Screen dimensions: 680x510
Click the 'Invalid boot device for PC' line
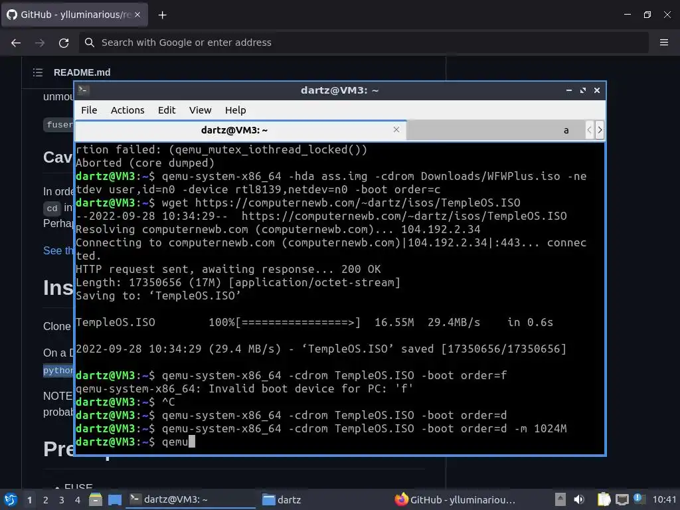[244, 389]
